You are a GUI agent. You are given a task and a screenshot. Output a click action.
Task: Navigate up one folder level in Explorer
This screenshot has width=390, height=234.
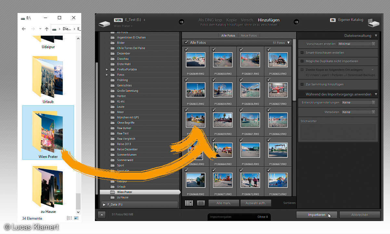[46, 29]
